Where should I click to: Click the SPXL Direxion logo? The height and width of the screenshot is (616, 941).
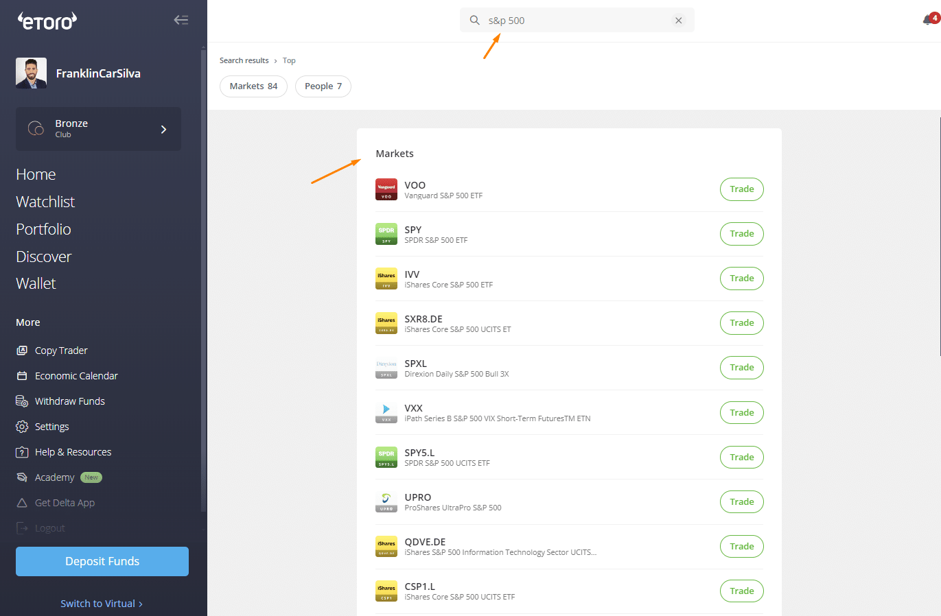click(386, 368)
